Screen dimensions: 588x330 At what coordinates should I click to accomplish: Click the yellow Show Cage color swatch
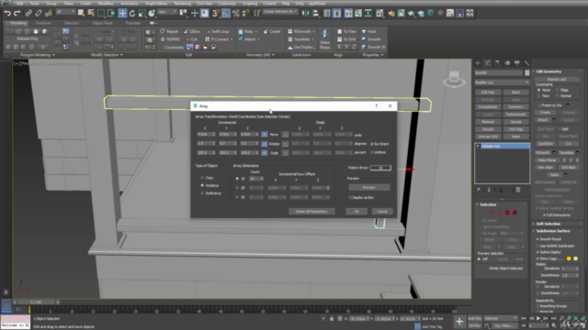(x=569, y=258)
